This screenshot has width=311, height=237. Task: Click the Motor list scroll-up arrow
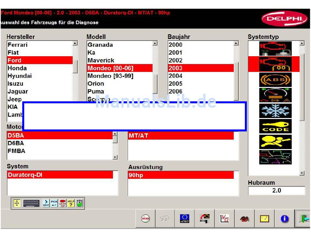coord(115,134)
